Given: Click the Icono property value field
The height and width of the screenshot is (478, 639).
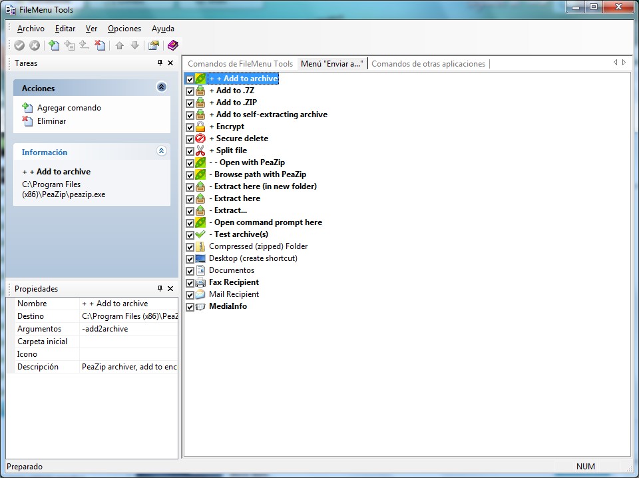Looking at the screenshot, I should coord(128,354).
